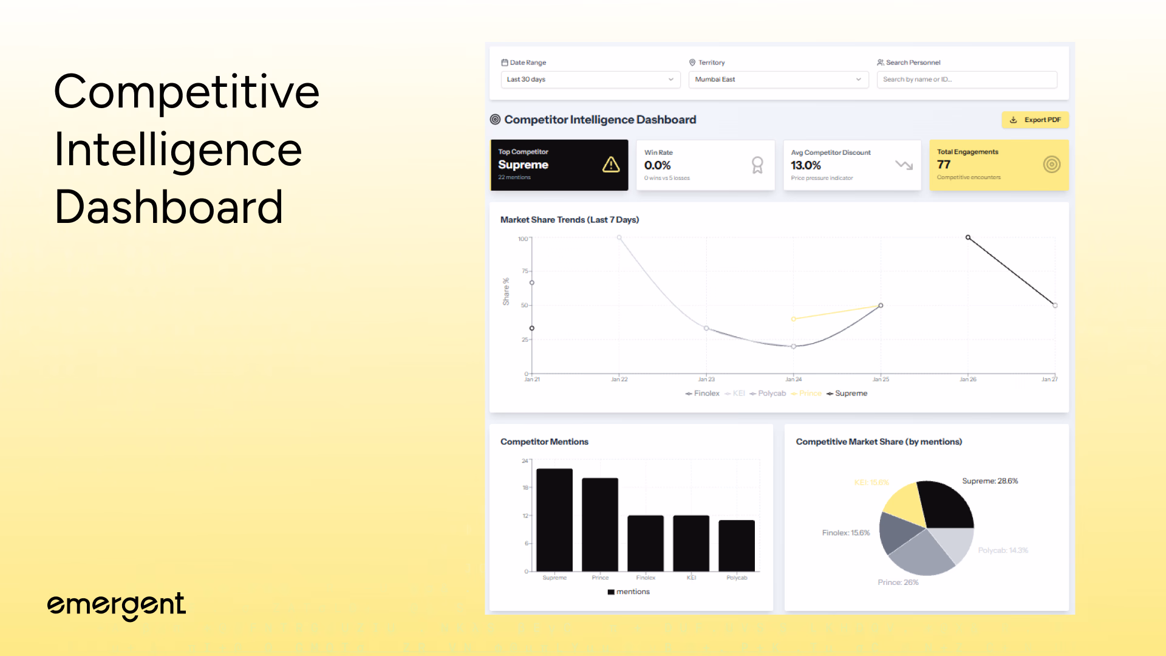The image size is (1166, 656).
Task: Toggle the mentions legend in bar chart
Action: pyautogui.click(x=629, y=592)
